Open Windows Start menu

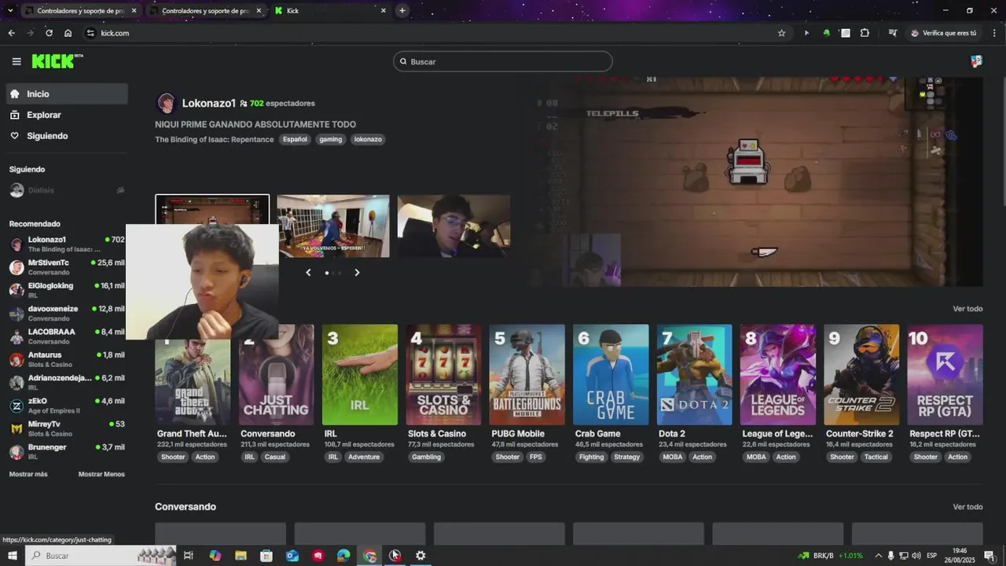12,556
